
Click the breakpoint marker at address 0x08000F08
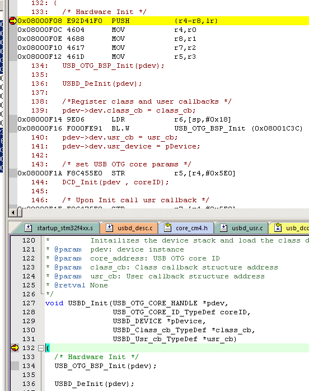(x=12, y=21)
